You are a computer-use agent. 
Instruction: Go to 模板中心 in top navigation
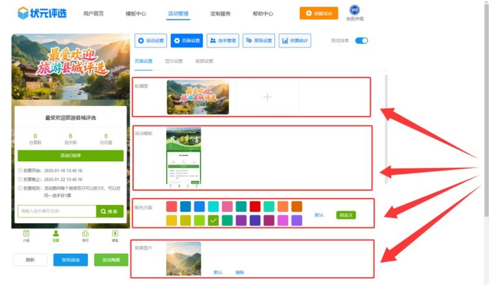tap(136, 14)
